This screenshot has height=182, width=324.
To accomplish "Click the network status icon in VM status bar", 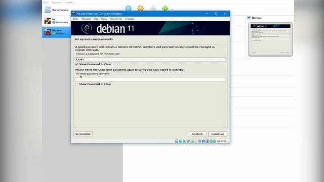I will [188, 141].
